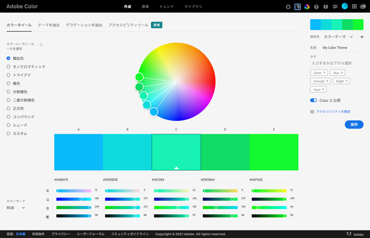Toggle dark mode moon icon in header
Screen dimensions: 370x238
tap(298, 7)
